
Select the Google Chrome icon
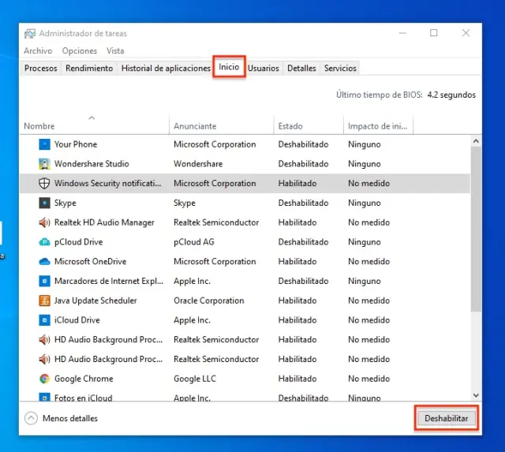pyautogui.click(x=45, y=379)
